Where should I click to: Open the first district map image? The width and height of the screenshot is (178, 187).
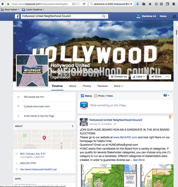point(109,175)
